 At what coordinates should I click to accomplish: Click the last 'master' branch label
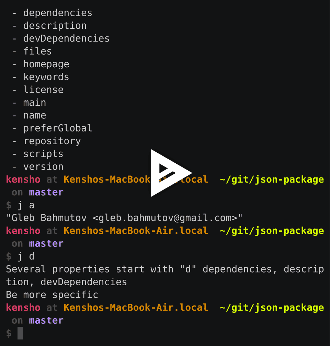pyautogui.click(x=46, y=320)
